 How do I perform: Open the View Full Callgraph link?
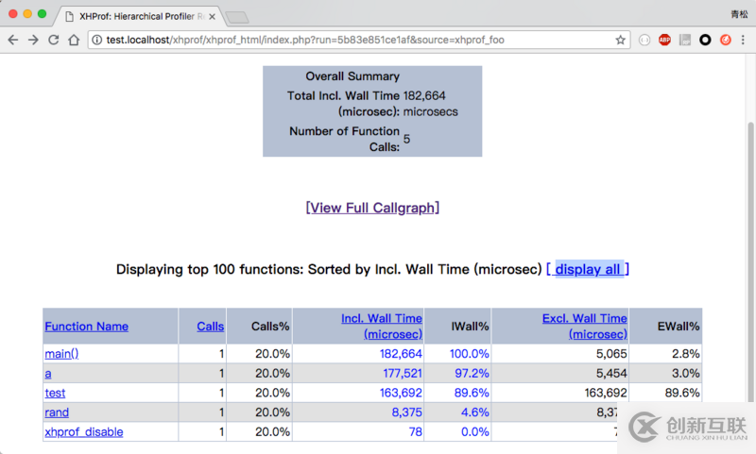372,208
